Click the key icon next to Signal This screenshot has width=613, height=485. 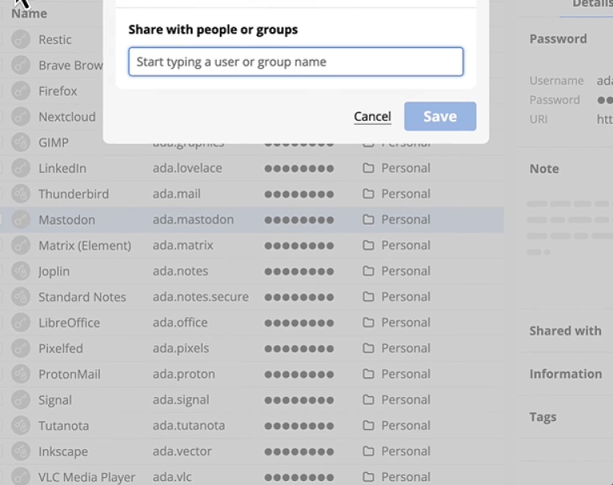[x=21, y=400]
